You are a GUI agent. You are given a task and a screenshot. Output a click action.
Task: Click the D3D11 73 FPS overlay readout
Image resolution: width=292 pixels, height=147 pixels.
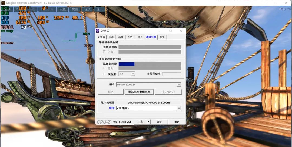point(16,27)
